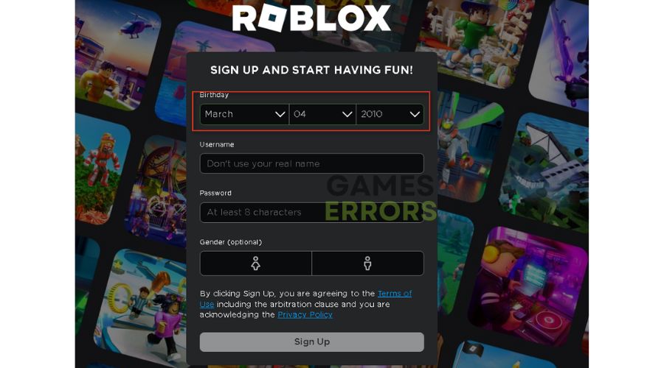Click the red-haired character in bushes thumbnail
The image size is (664, 368).
click(x=102, y=169)
